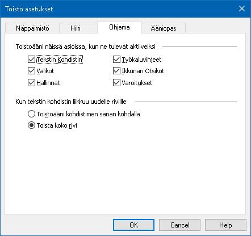
Task: Open Help for this dialog
Action: (225, 225)
